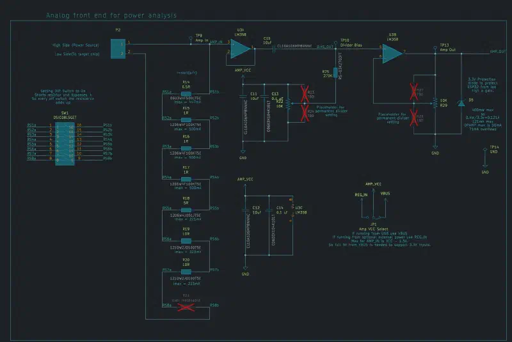Select the C11 10uF capacitor symbol
Screen dimensions: 512x342
[x=243, y=97]
